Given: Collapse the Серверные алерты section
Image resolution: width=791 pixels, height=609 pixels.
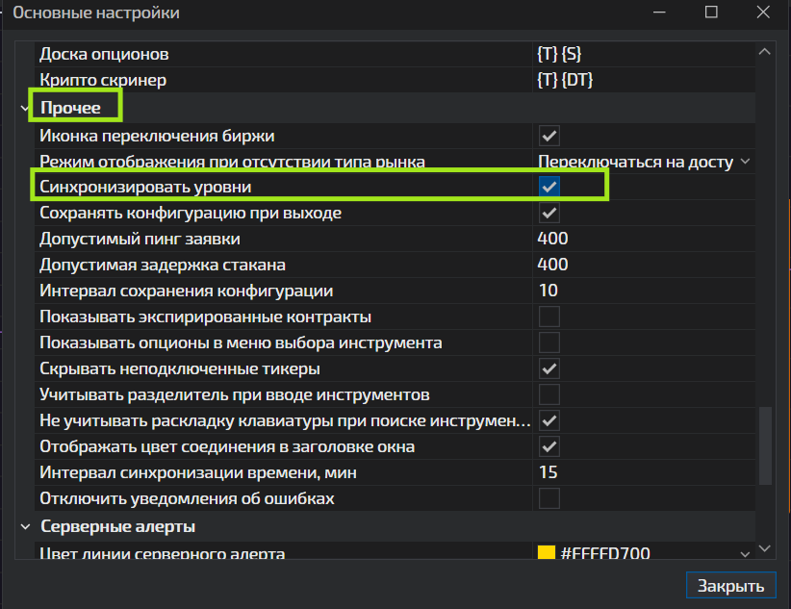Looking at the screenshot, I should pos(25,527).
